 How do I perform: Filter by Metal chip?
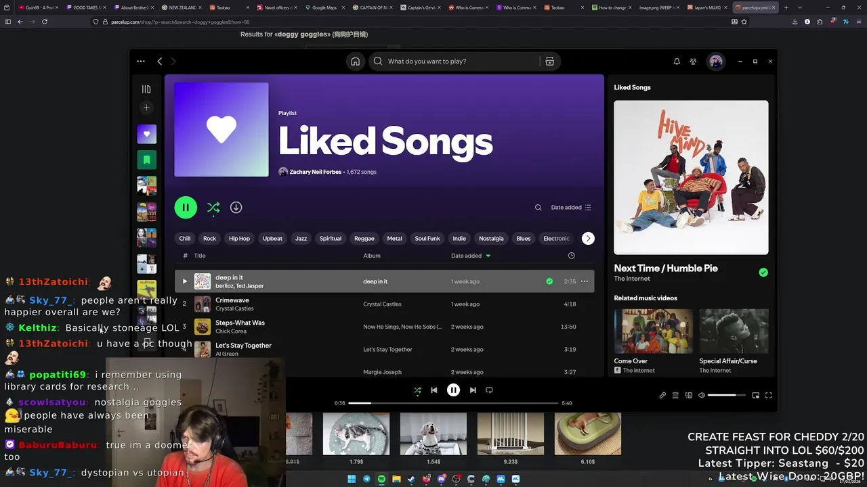[x=394, y=238]
